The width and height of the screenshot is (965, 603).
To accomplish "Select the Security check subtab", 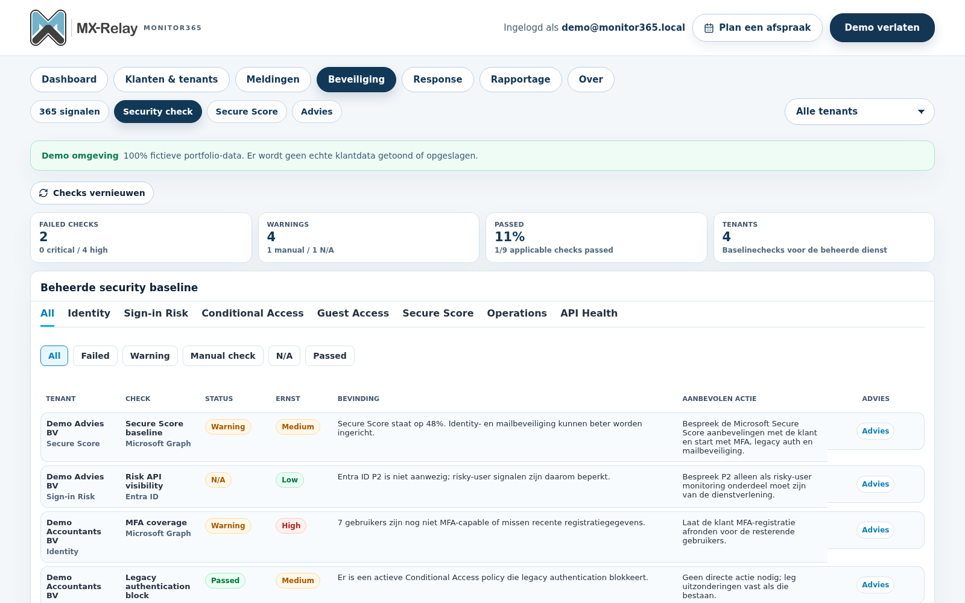I will [x=158, y=112].
